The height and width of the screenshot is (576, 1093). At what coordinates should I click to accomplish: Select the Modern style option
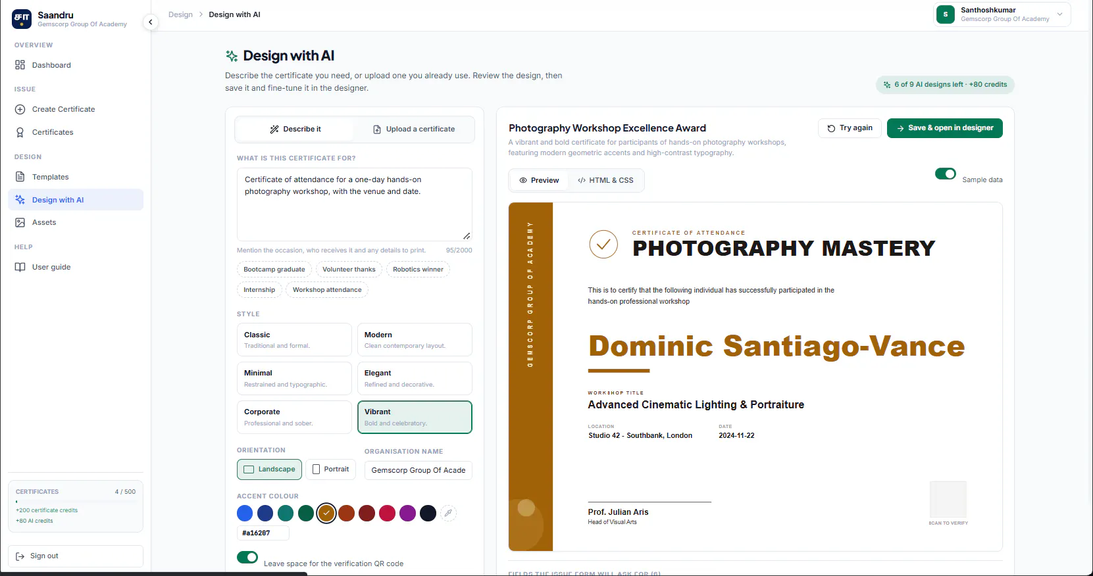pos(415,340)
